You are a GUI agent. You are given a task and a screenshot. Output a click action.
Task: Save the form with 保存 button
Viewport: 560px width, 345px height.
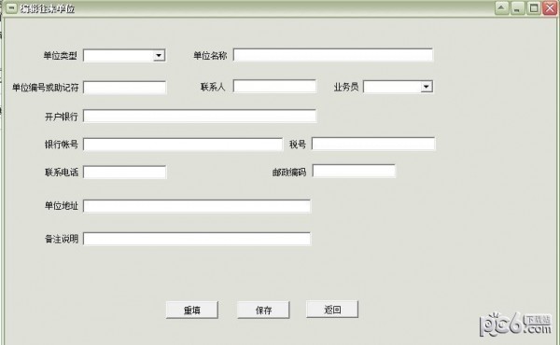[x=263, y=310]
